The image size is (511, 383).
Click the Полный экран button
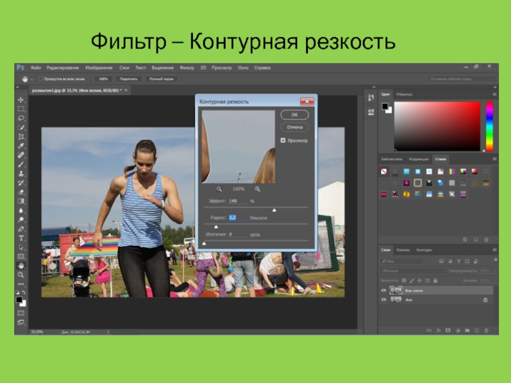[162, 79]
